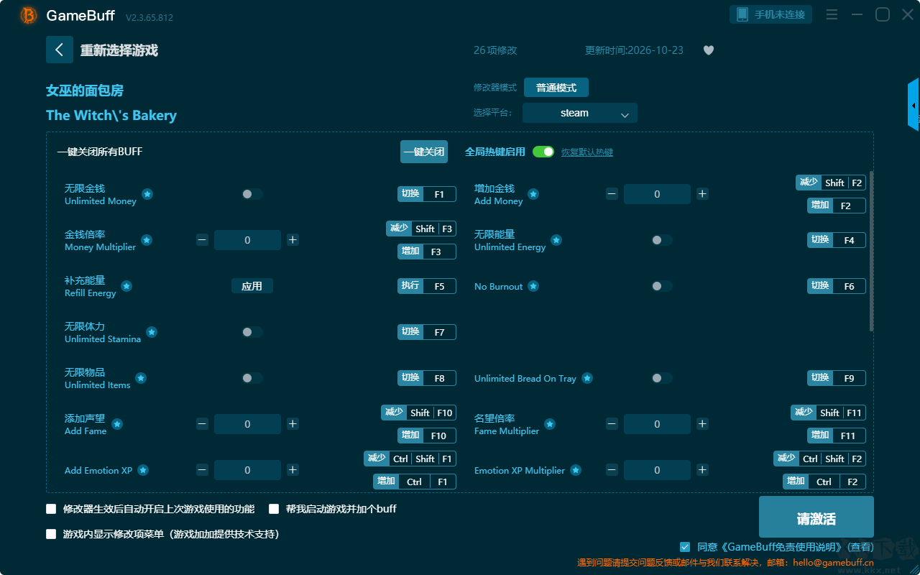Screen dimensions: 920x575
Task: Decrease Money Multiplier with minus button
Action: pyautogui.click(x=202, y=240)
